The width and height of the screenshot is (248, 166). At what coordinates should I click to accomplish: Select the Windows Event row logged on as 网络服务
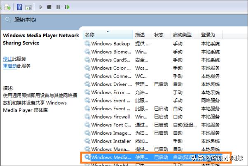[x=152, y=100]
